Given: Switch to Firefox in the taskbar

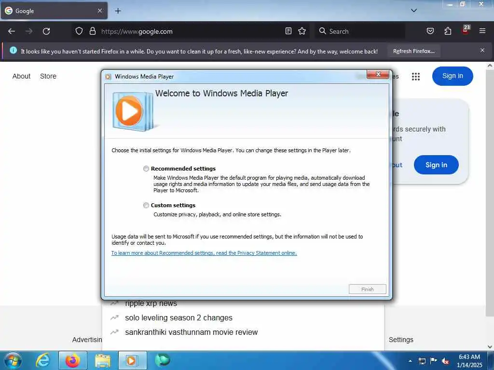Looking at the screenshot, I should [x=73, y=360].
